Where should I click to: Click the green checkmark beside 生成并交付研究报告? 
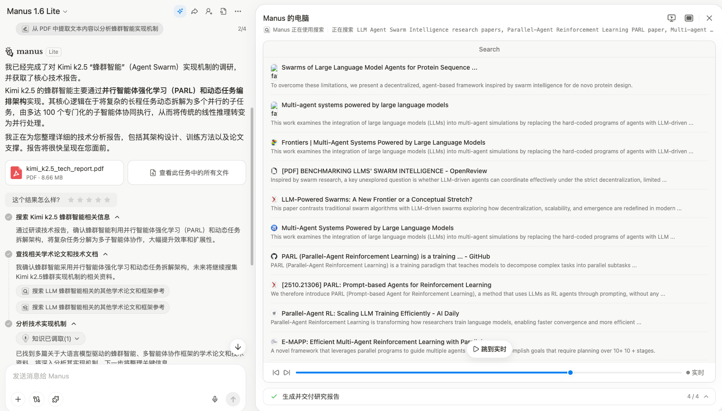click(x=274, y=397)
